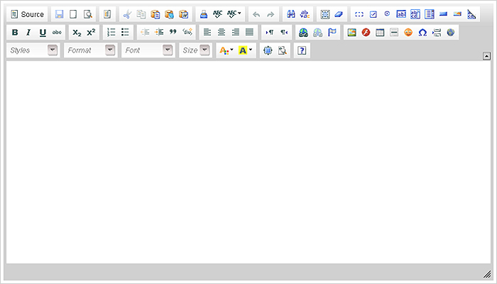Insert an anchor with the flag icon

[x=332, y=32]
